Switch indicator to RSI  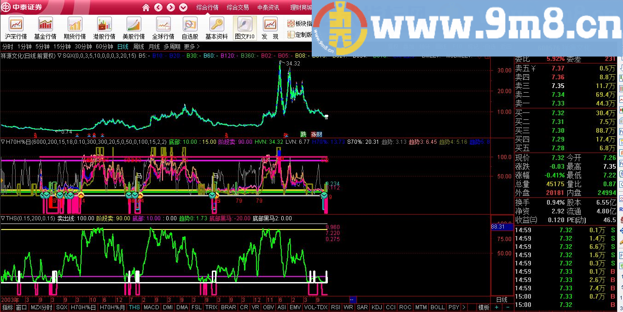[x=336, y=307]
